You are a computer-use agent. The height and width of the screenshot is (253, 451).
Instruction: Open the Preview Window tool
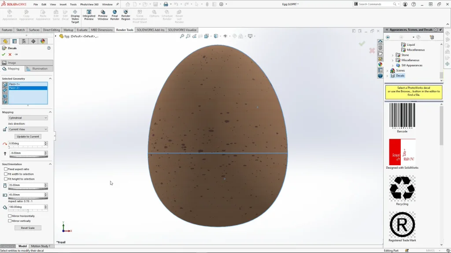(x=103, y=14)
